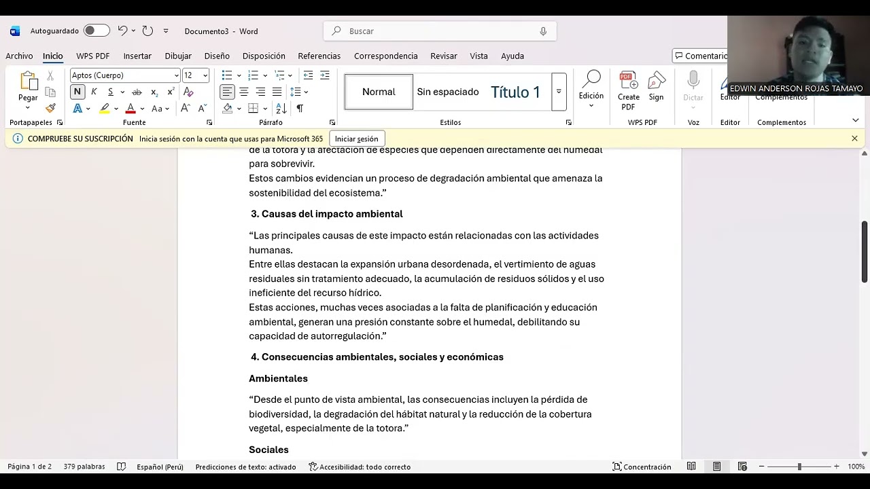
Task: Toggle Concentración focus mode
Action: pos(642,467)
